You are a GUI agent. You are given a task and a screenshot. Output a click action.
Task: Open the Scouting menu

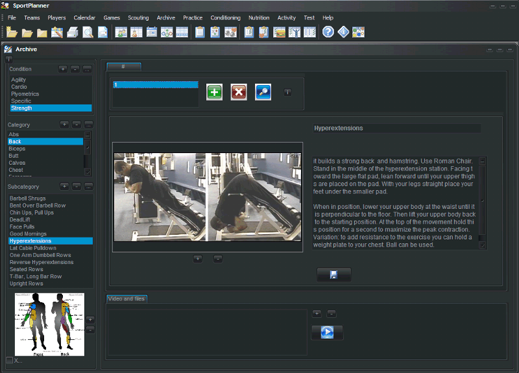pos(138,18)
